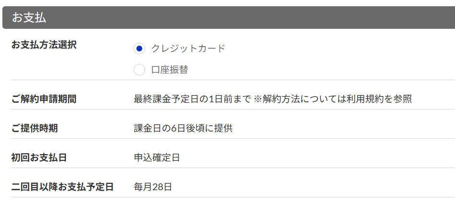Select the 口座振替 radio button
This screenshot has width=455, height=206.
pyautogui.click(x=139, y=70)
